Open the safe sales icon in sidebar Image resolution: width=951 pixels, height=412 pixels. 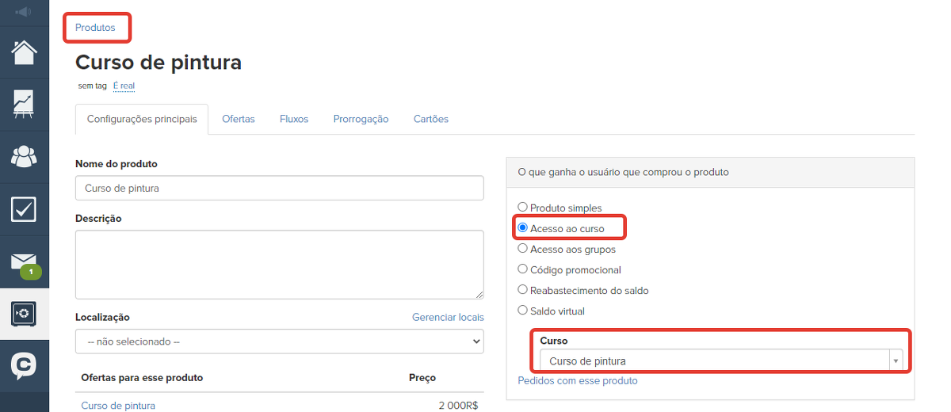coord(24,314)
